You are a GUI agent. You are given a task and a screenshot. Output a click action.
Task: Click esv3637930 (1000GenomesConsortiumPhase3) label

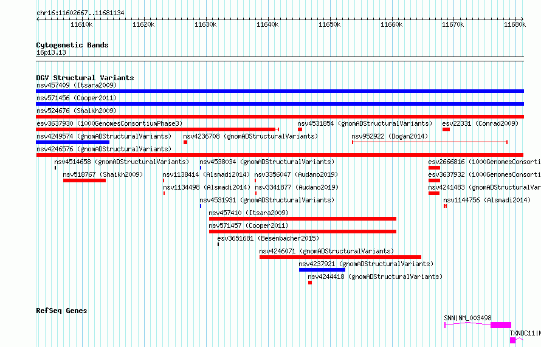(x=109, y=123)
